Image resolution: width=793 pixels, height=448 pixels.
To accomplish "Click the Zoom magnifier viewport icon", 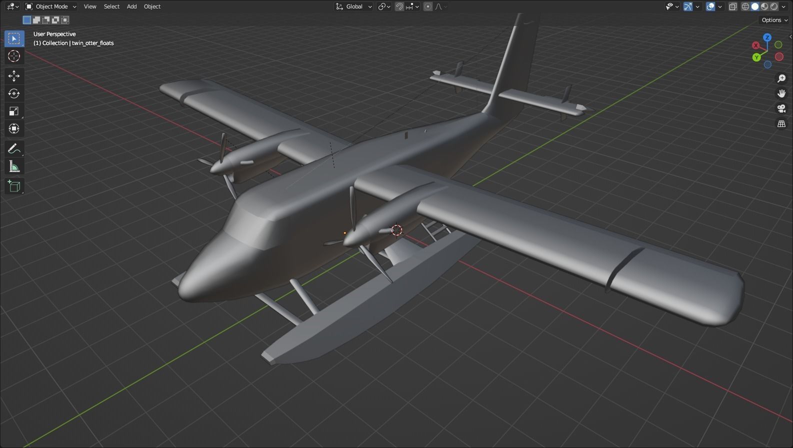I will coord(781,78).
